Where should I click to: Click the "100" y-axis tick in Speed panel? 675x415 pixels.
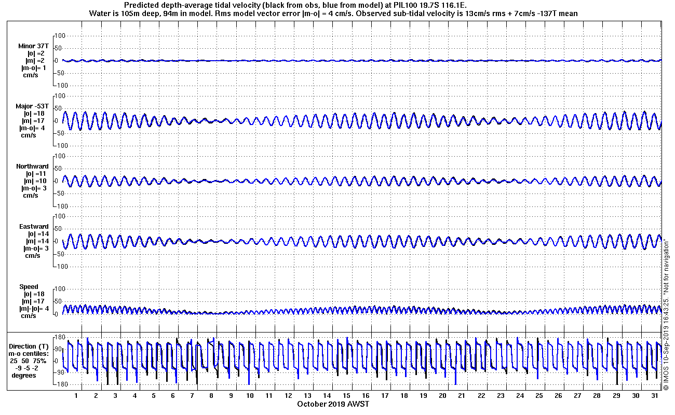pos(60,288)
